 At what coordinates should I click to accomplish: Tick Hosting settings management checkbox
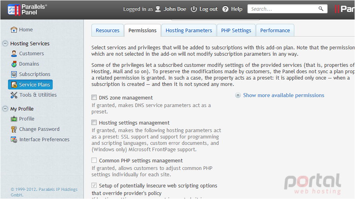coord(94,122)
